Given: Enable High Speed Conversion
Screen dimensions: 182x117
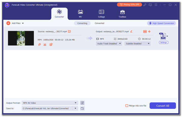Looking at the screenshot, I should tap(161, 23).
